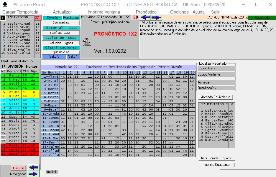
Task: Click the Navegador right arrow at bottom
Action: [33, 174]
